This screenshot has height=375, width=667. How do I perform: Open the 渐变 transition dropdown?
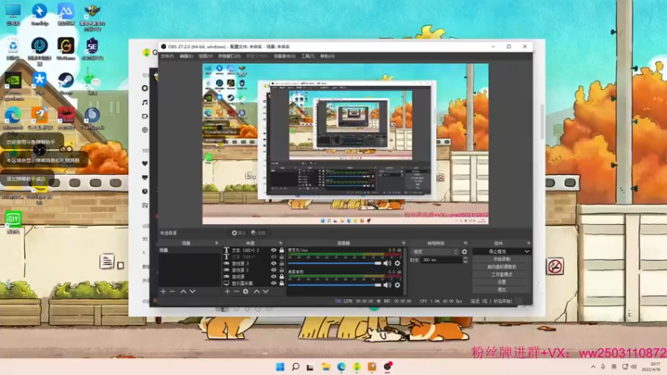pyautogui.click(x=435, y=252)
